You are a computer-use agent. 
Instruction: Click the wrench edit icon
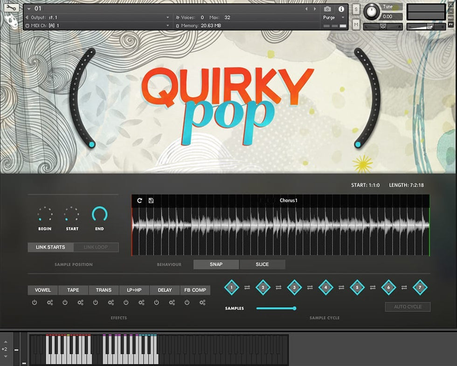pyautogui.click(x=12, y=8)
